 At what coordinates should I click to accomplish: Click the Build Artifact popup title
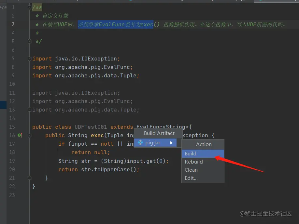coord(159,133)
